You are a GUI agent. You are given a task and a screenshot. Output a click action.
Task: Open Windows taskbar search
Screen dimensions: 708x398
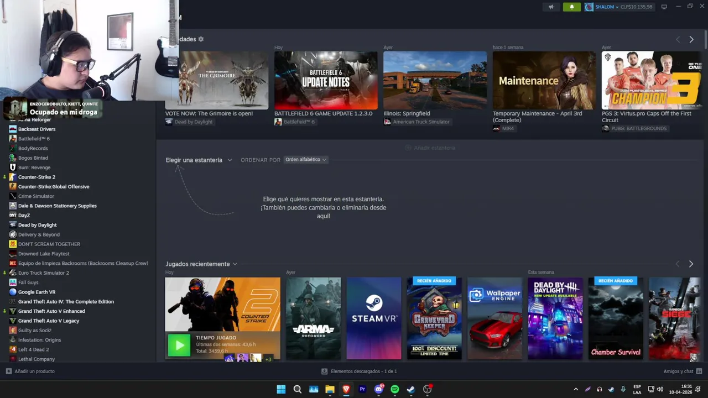pos(298,389)
